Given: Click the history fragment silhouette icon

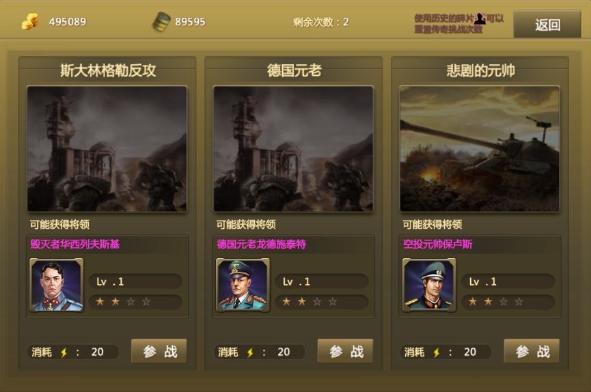Looking at the screenshot, I should [x=480, y=18].
